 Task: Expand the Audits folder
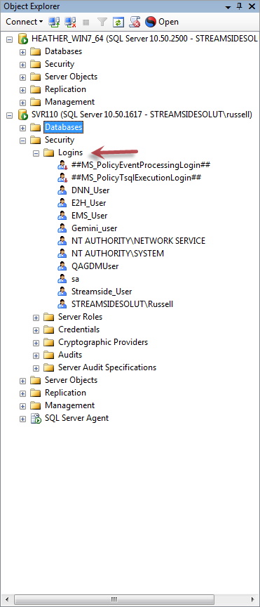tap(36, 355)
